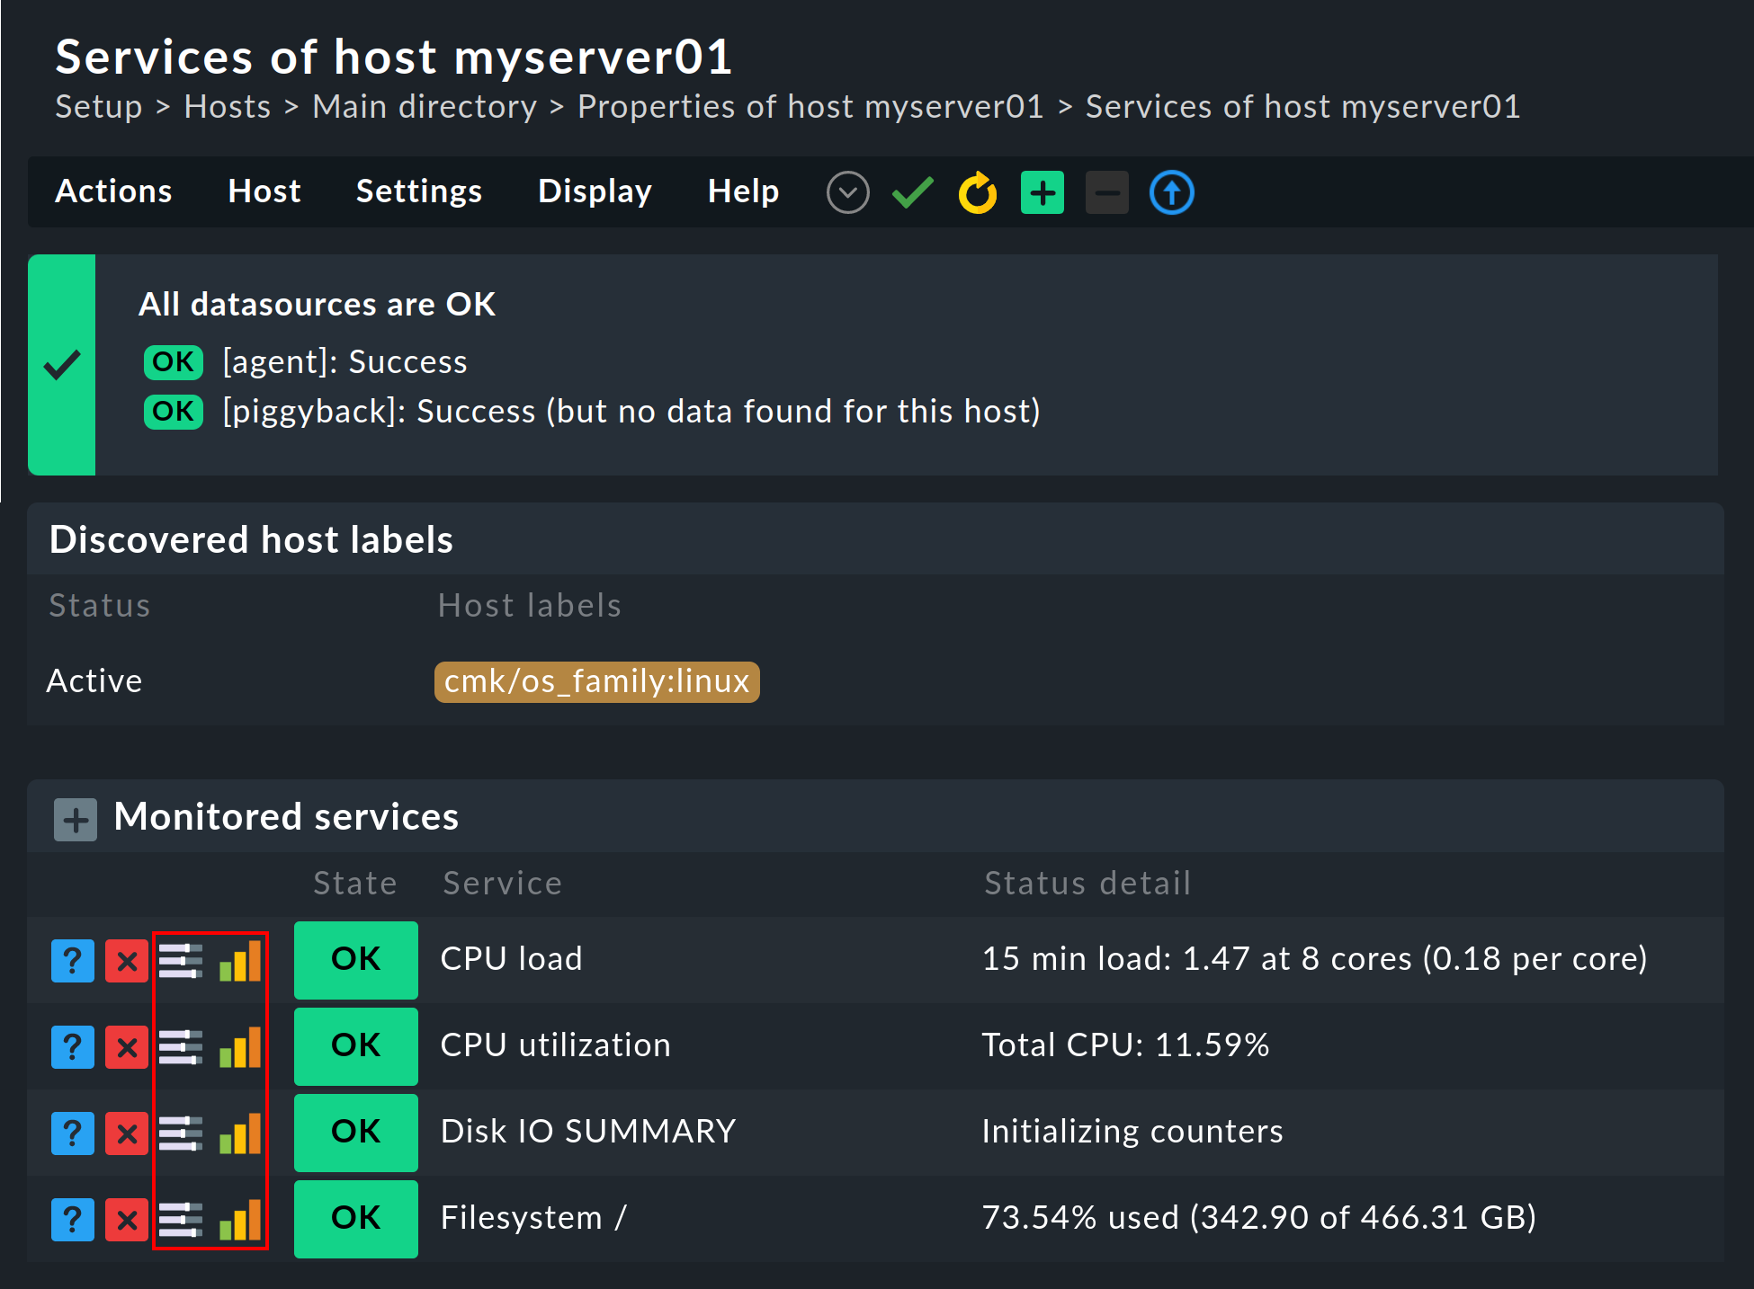Click the OK state of CPU load
Viewport: 1754px width, 1289px height.
point(356,960)
